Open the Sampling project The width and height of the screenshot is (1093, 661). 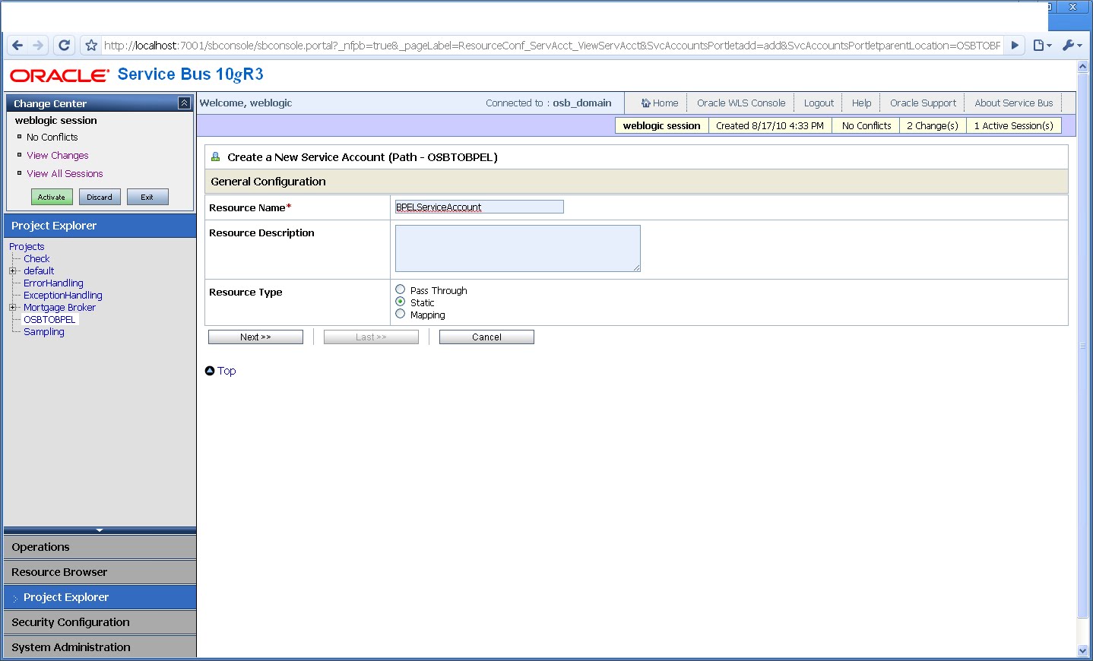44,332
